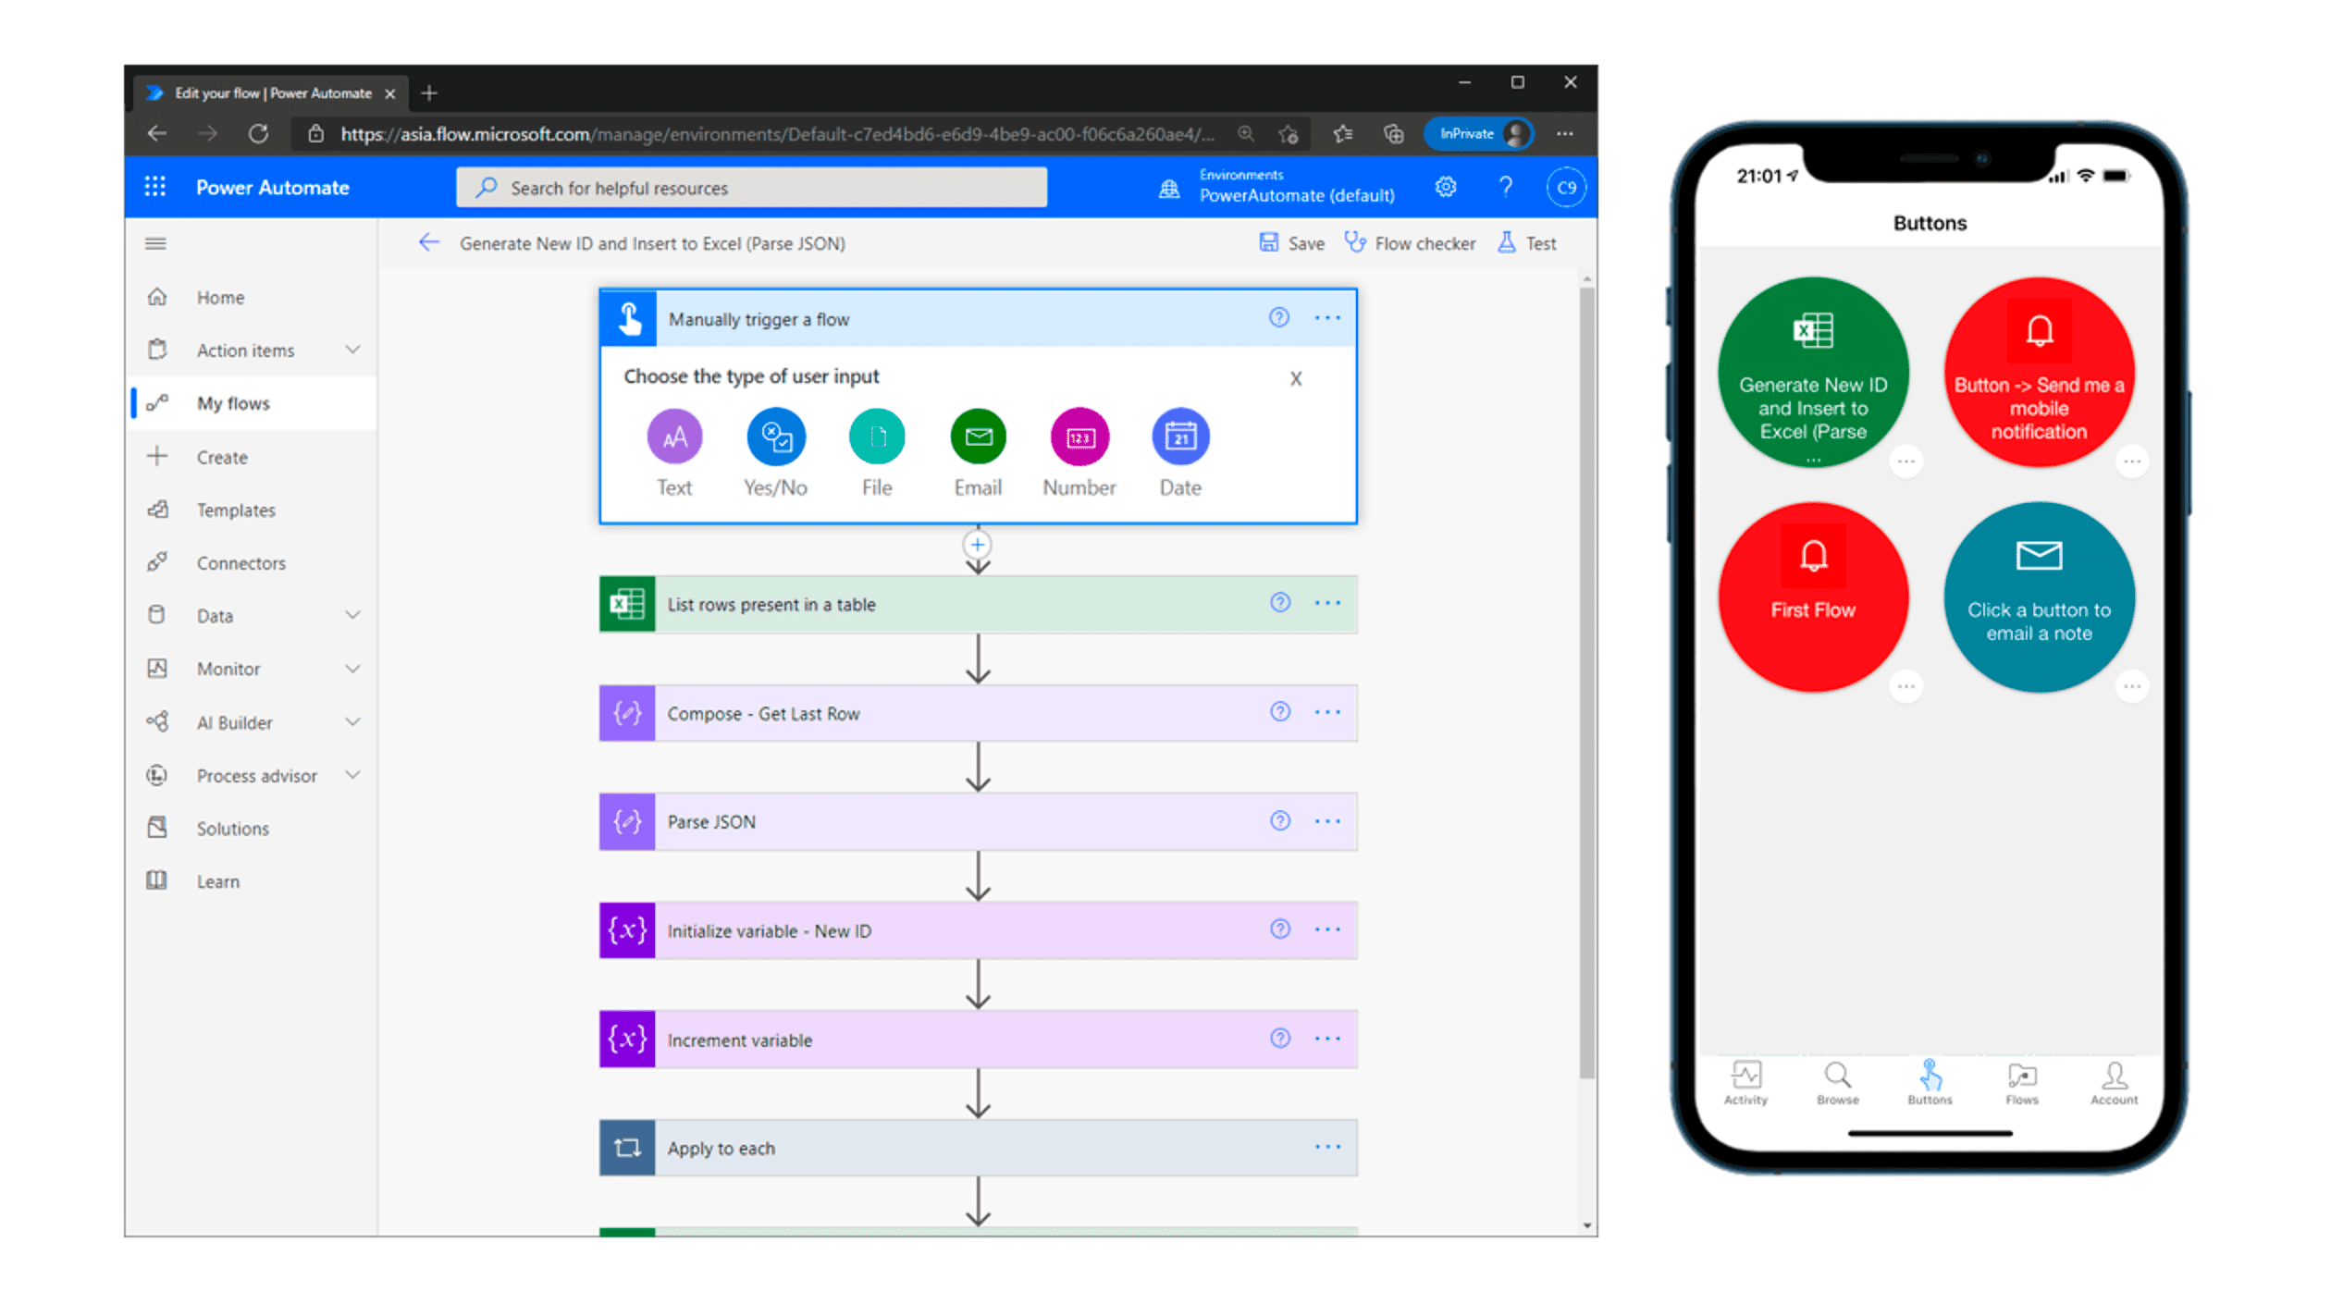The width and height of the screenshot is (2331, 1304).
Task: Open the List rows present in a table ellipsis menu
Action: click(x=1327, y=602)
